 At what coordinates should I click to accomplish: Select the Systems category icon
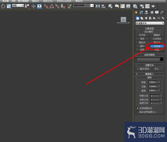click(x=163, y=18)
